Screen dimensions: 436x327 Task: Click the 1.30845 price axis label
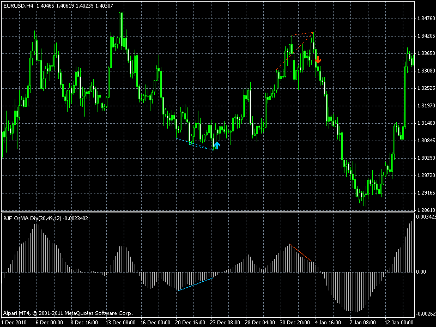[426, 141]
